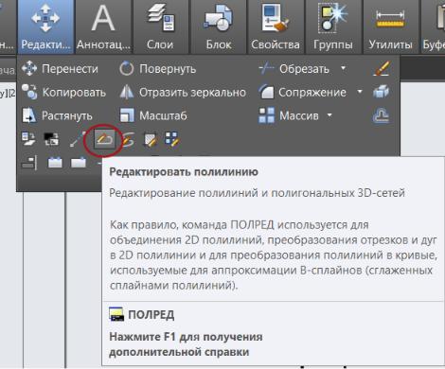This screenshot has height=369, width=445.
Task: Expand the Сопряжение dropdown arrow
Action: (x=360, y=92)
